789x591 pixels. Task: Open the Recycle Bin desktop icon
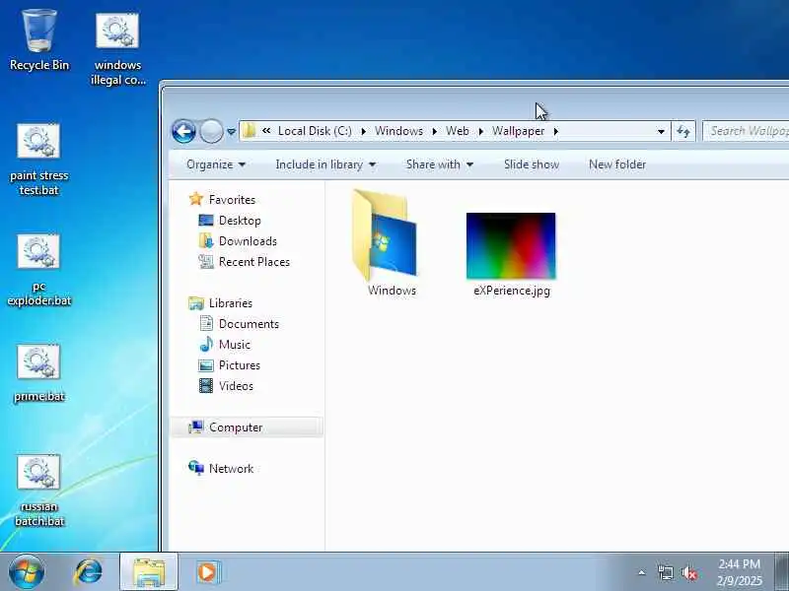[x=39, y=40]
